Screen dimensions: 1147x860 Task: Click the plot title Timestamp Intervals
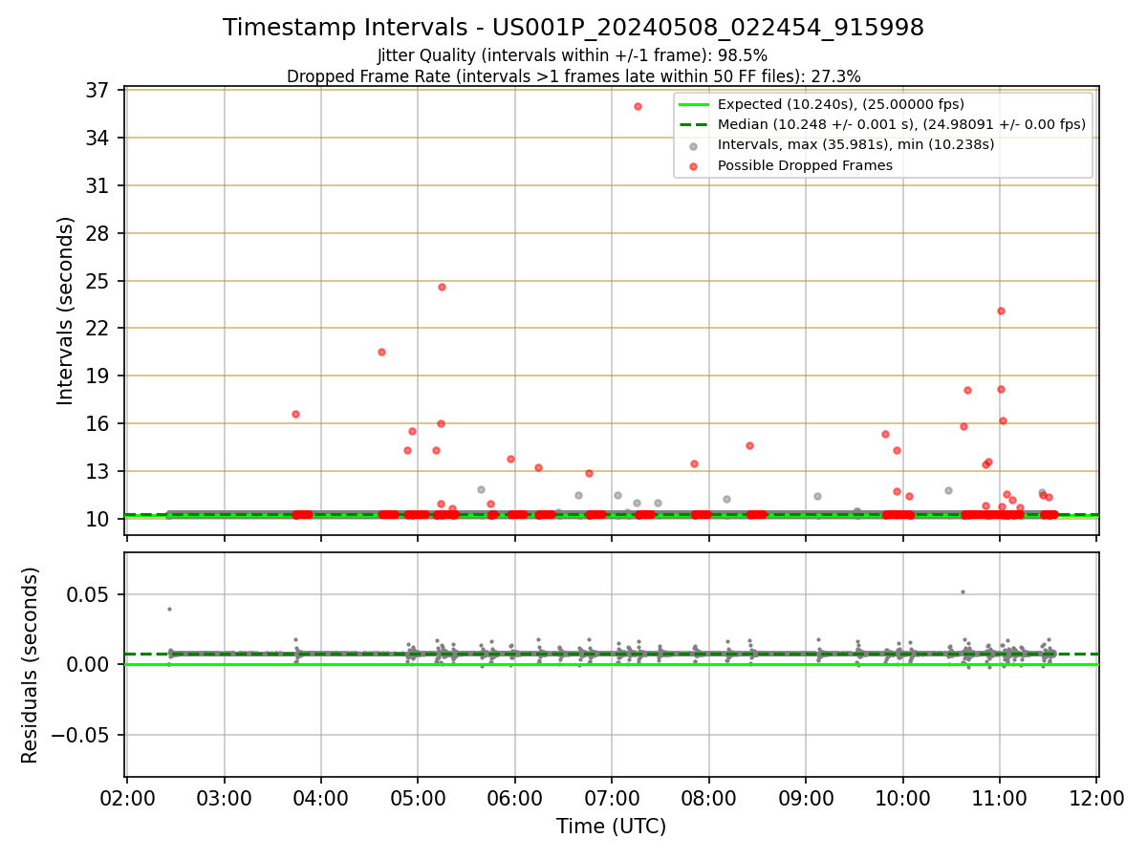(573, 28)
